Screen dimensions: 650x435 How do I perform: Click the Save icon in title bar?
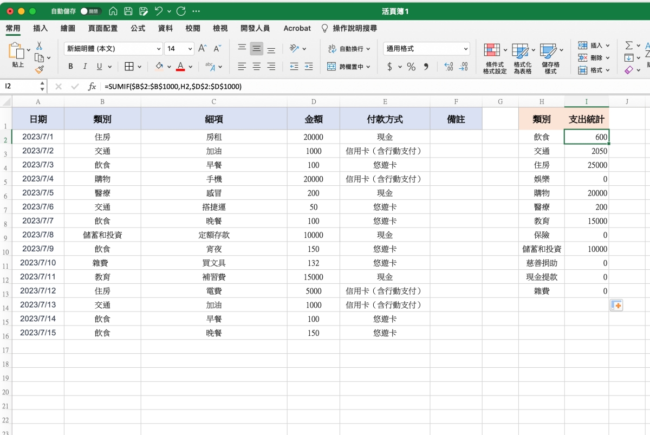coord(128,11)
